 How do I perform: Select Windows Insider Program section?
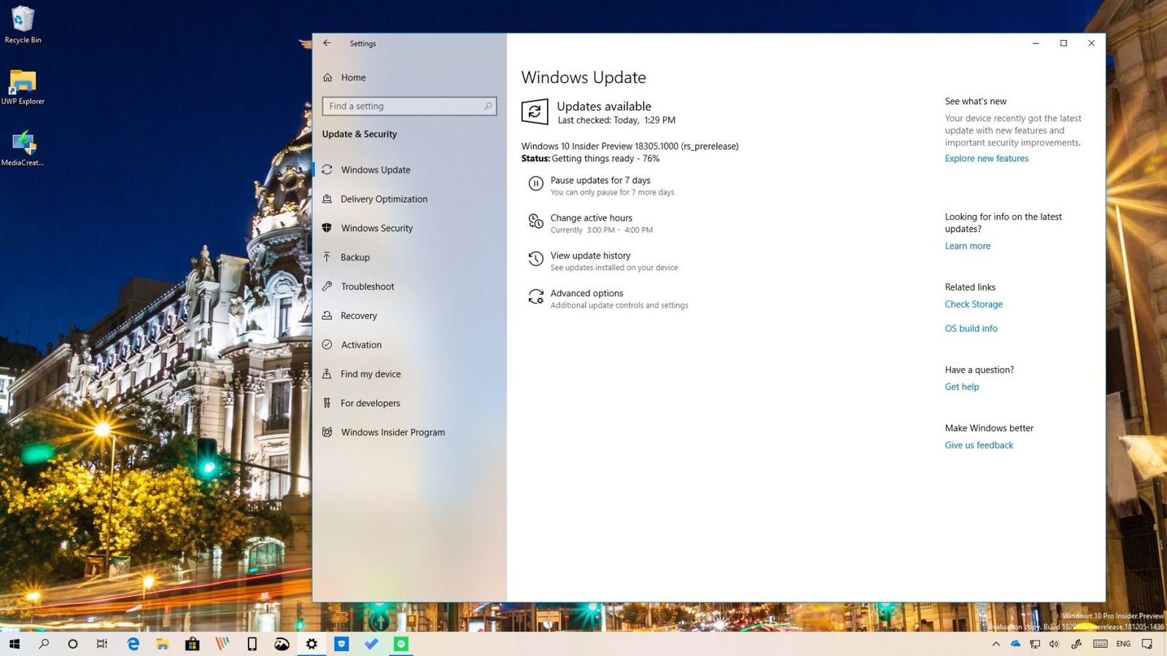click(392, 432)
